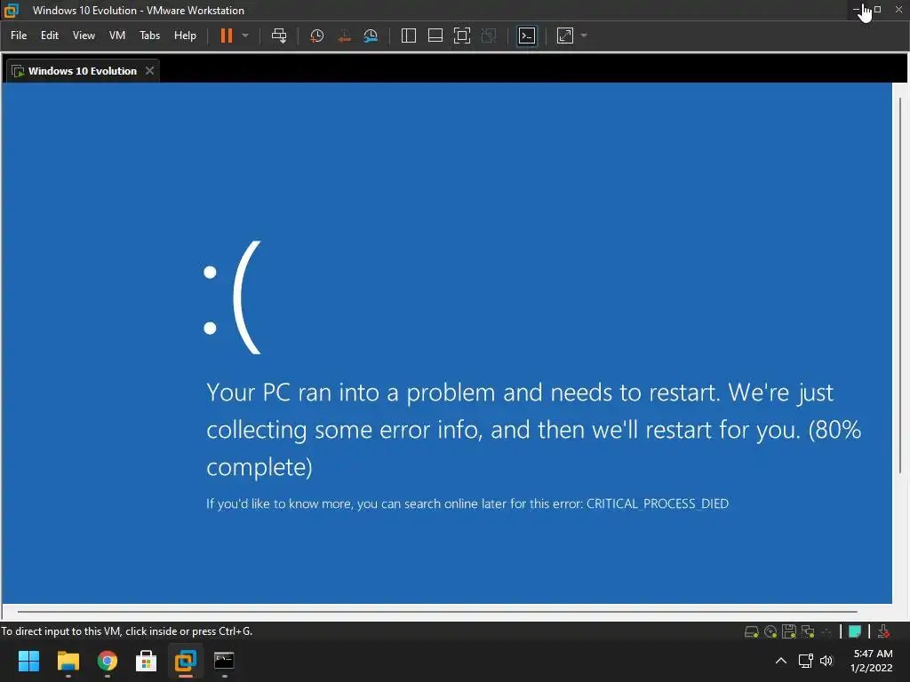This screenshot has height=682, width=910.
Task: Click the VMware Workstation taskbar icon
Action: pos(186,661)
